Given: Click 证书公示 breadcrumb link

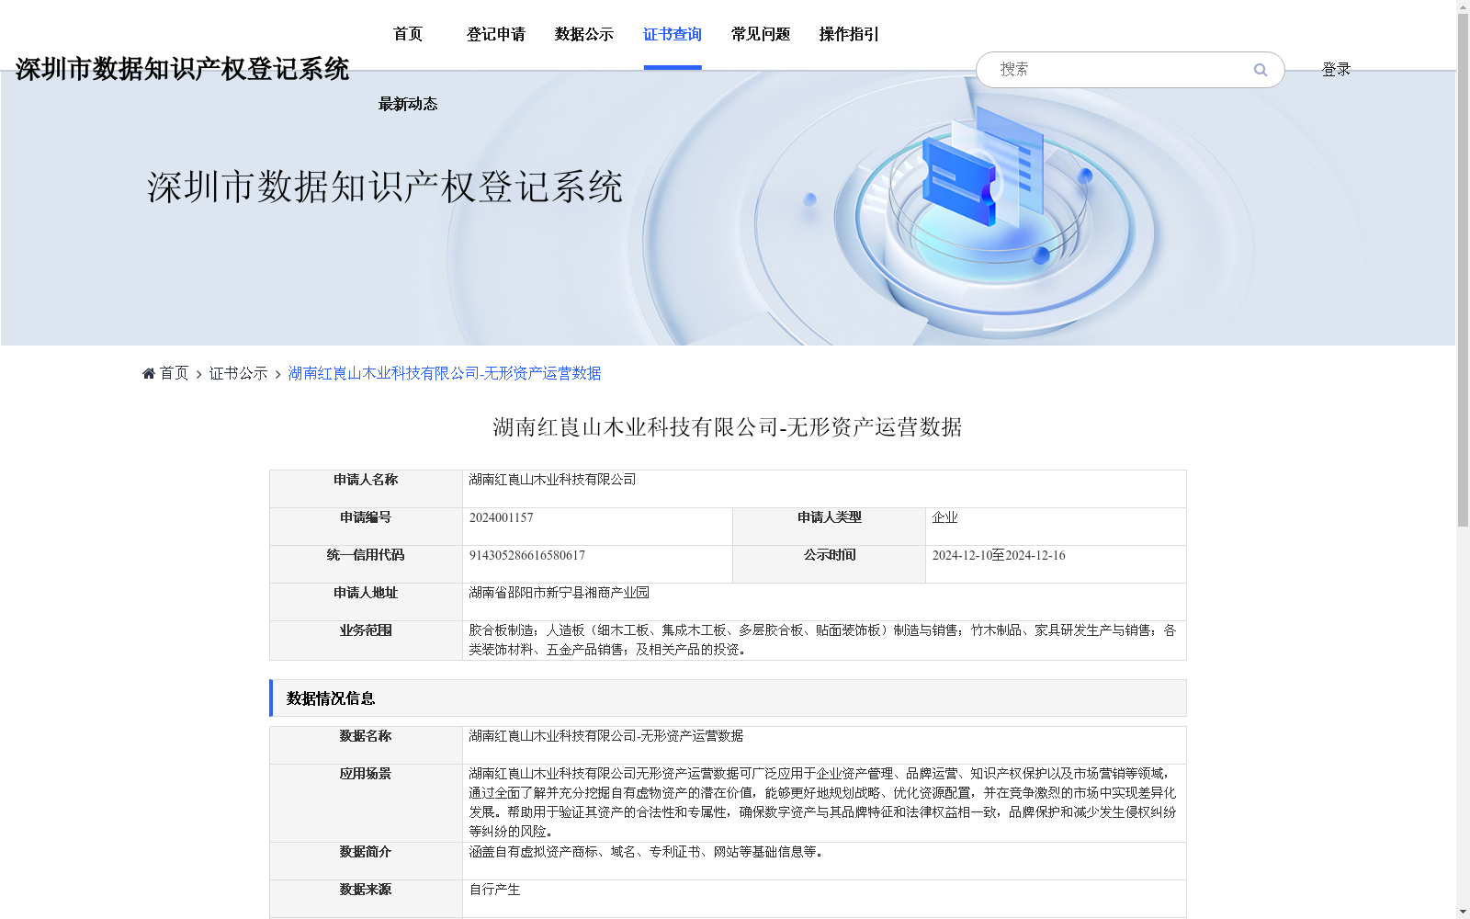Looking at the screenshot, I should point(238,373).
